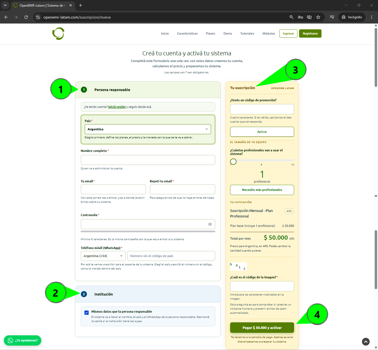Viewport: 378px width, 350px height.
Task: Follow the Iniciá sesión link
Action: pyautogui.click(x=117, y=107)
